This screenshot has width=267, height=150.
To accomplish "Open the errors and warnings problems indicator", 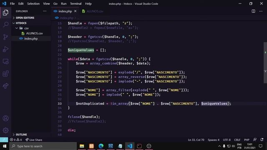I will click(x=16, y=140).
